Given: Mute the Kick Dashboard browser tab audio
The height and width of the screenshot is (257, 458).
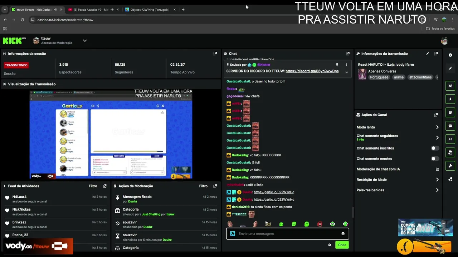Looking at the screenshot, I should tap(55, 10).
